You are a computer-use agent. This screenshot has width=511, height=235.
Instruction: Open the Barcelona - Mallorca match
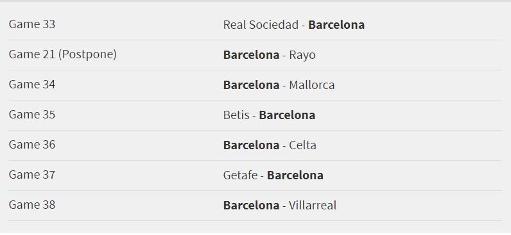coord(279,85)
